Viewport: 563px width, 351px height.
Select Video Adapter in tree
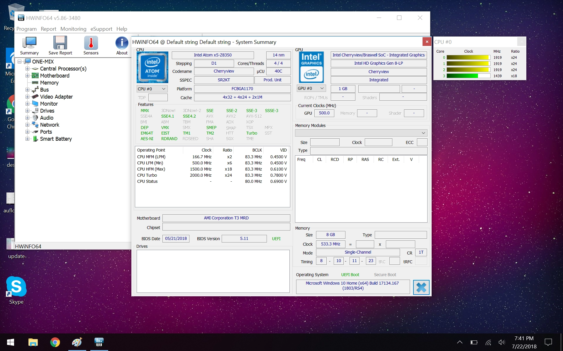56,97
